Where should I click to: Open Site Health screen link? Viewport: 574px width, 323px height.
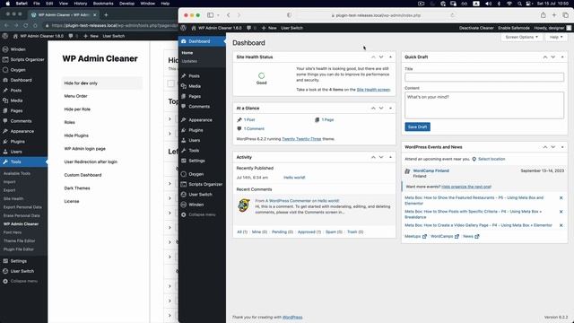373,90
